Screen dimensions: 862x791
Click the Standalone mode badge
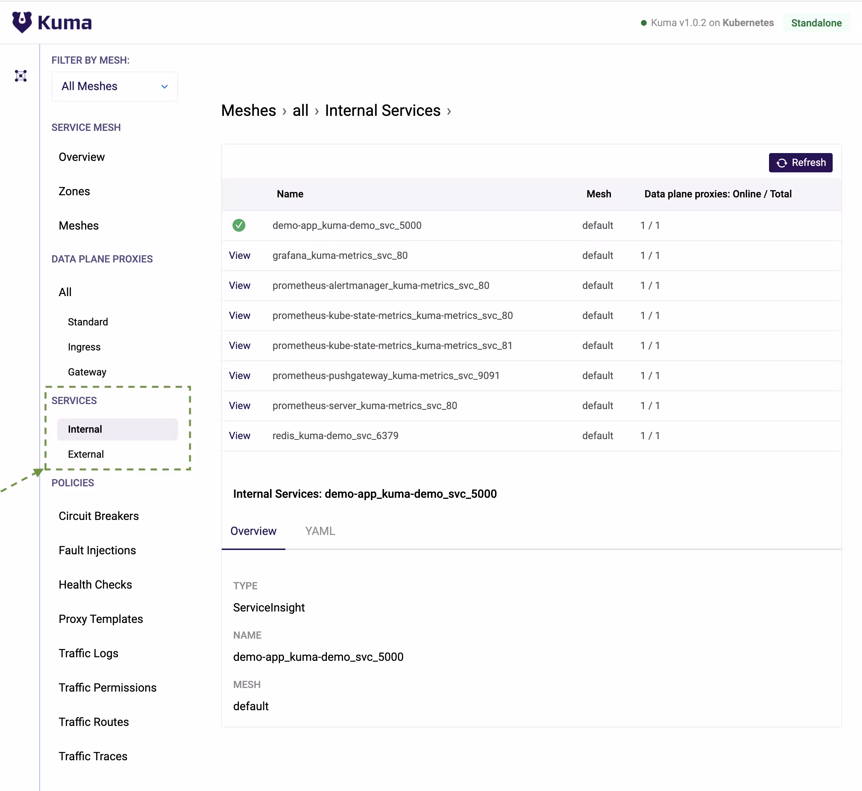click(816, 23)
